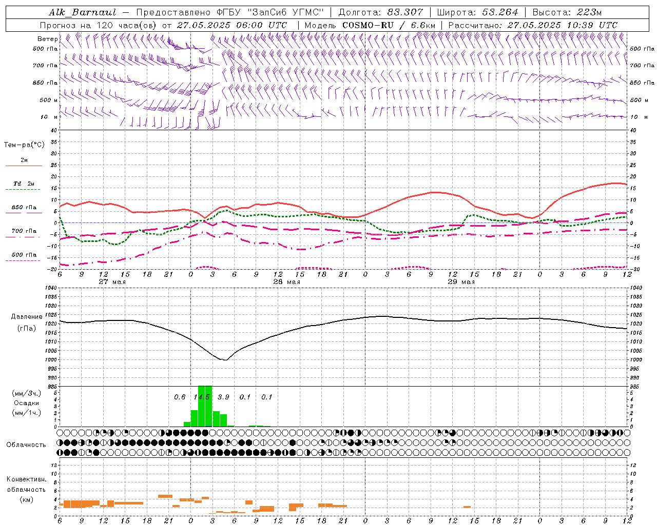
Task: Click the (мм/1ч.) precipitation unit label
Action: pos(26,413)
